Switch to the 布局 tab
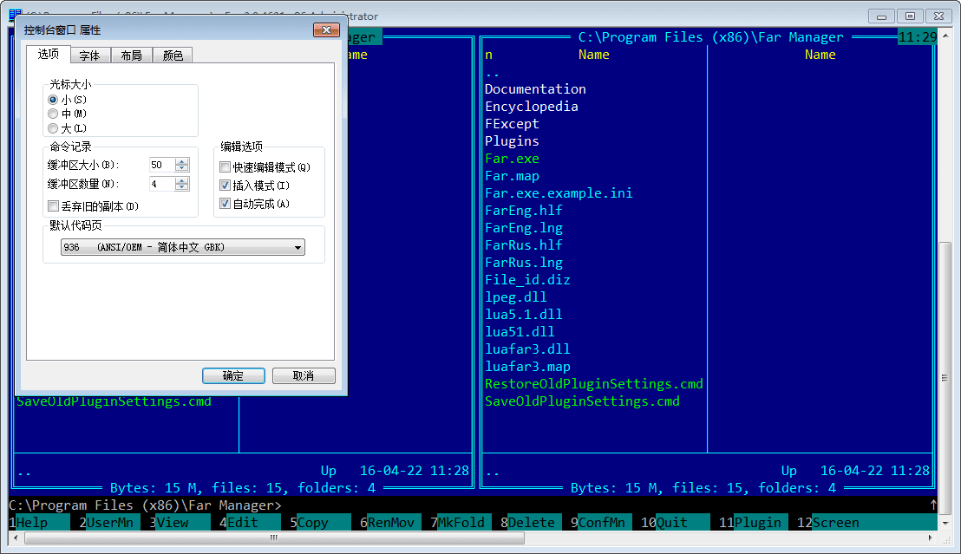 point(131,55)
